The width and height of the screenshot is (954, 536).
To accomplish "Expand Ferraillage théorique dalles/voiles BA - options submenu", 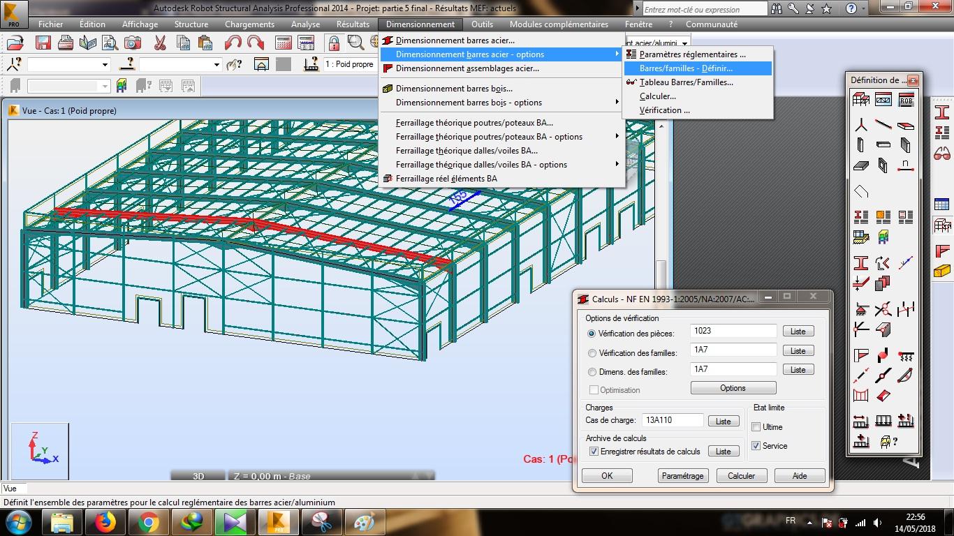I will [x=501, y=165].
